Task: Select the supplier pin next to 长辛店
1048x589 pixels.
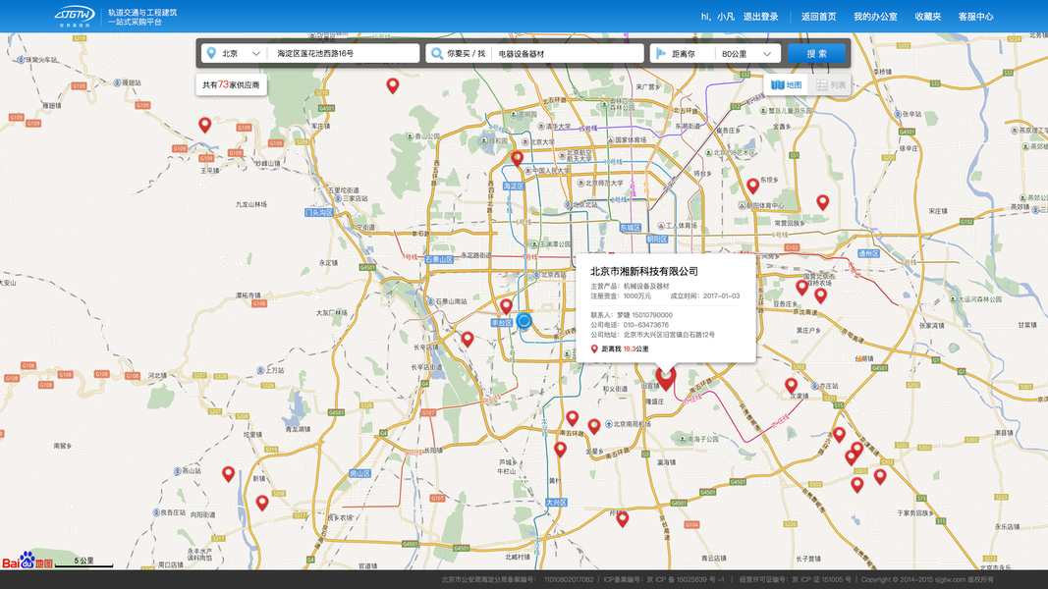Action: coord(468,340)
